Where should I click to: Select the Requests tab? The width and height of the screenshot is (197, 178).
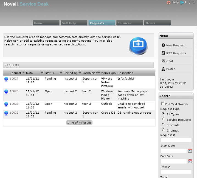102,23
